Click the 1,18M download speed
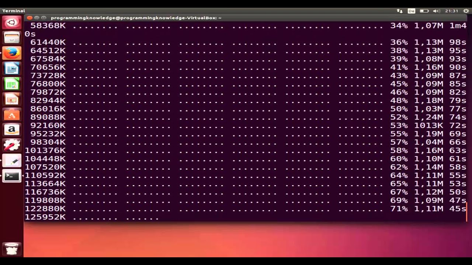The width and height of the screenshot is (472, 265). tap(428, 100)
